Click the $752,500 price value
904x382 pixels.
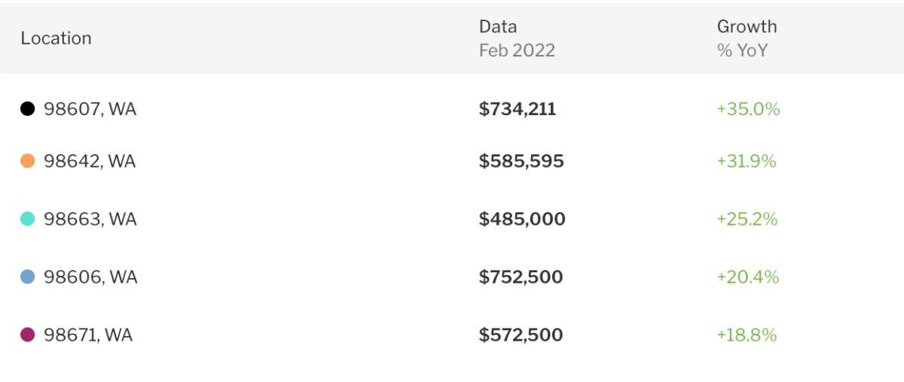[x=521, y=277]
